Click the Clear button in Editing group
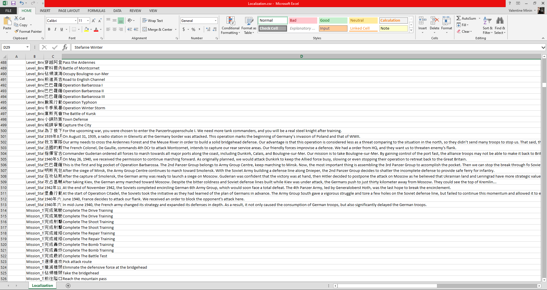Viewport: 547px width, 290px height. click(x=464, y=31)
